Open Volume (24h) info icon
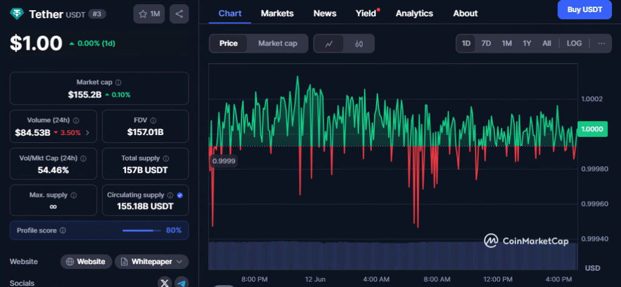The width and height of the screenshot is (621, 287). coord(76,120)
